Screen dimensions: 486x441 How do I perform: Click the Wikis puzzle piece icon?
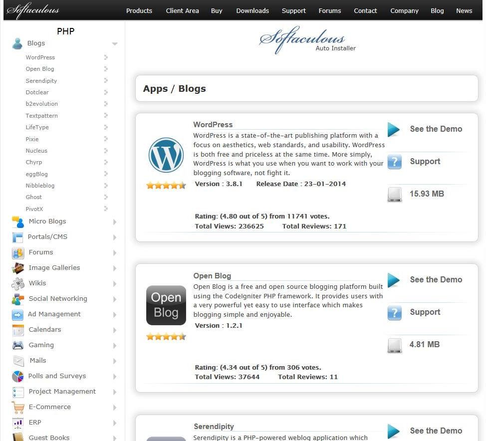[x=18, y=283]
